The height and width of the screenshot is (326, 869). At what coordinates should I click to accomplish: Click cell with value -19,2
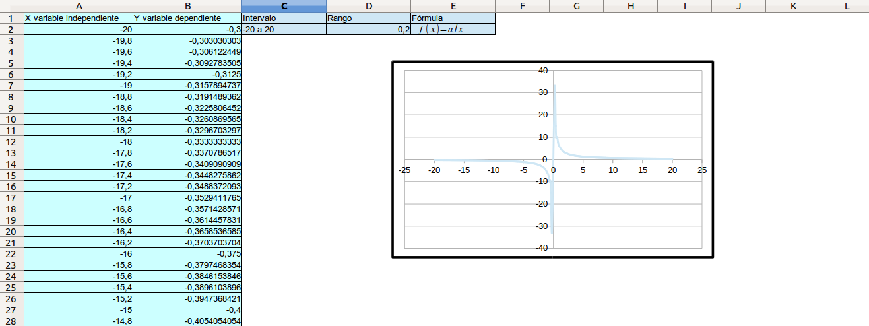(x=79, y=74)
